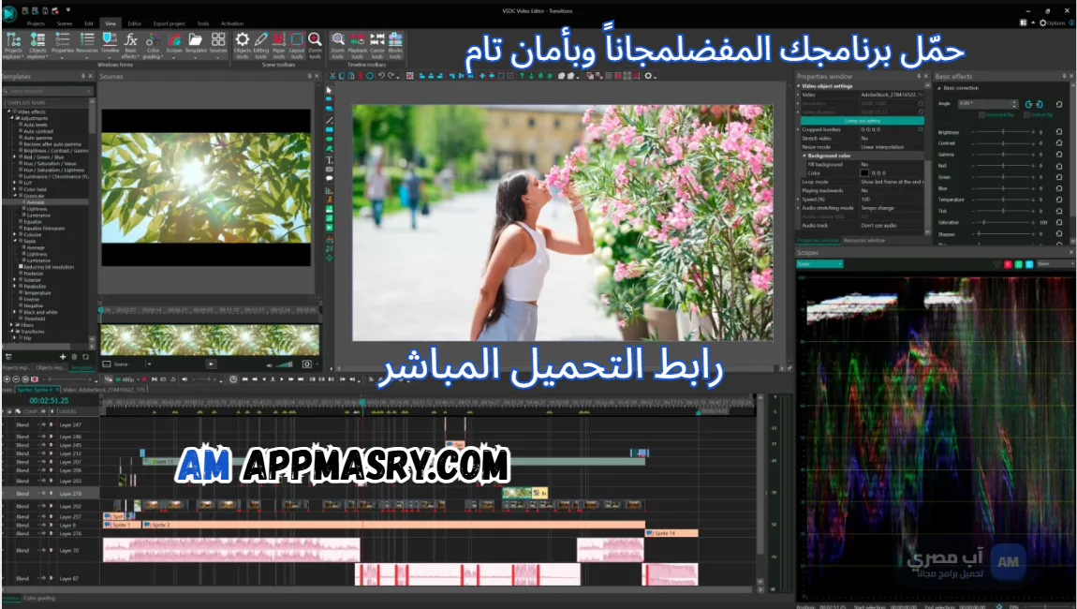Open Basic effects fx icon

[130, 45]
